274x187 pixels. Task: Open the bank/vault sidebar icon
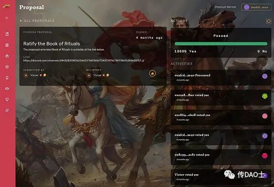point(7,45)
